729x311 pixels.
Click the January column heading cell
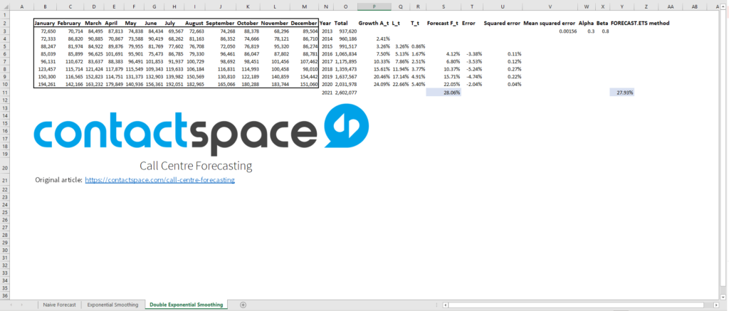click(x=45, y=23)
